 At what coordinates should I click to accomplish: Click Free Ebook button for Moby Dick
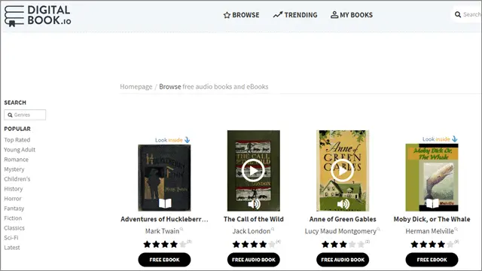[x=432, y=260]
